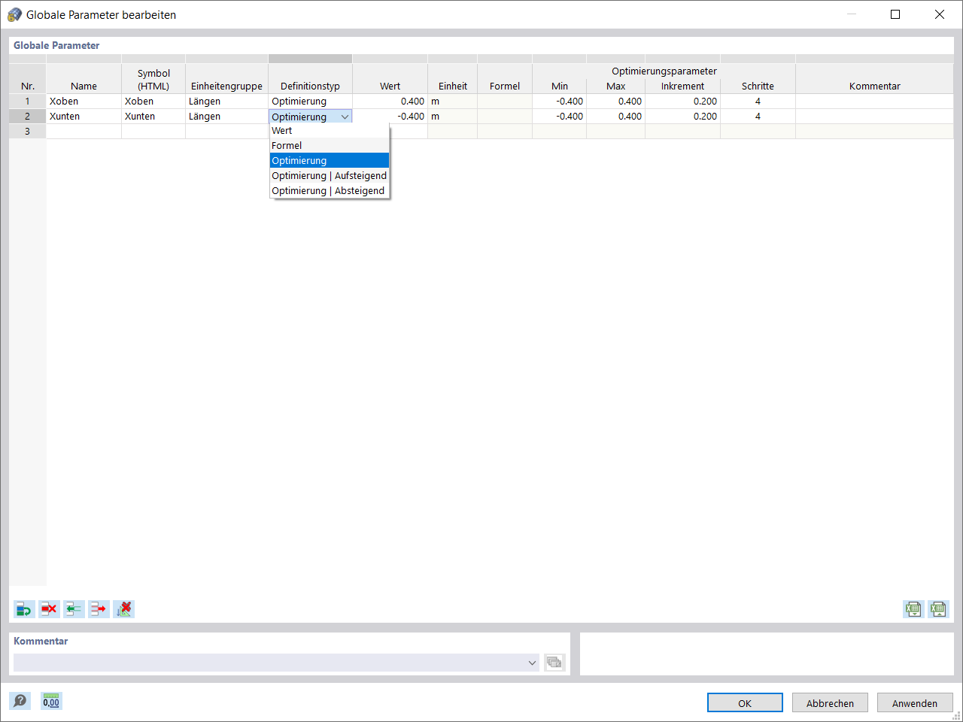Click Wert cell 0.400 in row 1
The image size is (963, 722).
pyautogui.click(x=390, y=102)
